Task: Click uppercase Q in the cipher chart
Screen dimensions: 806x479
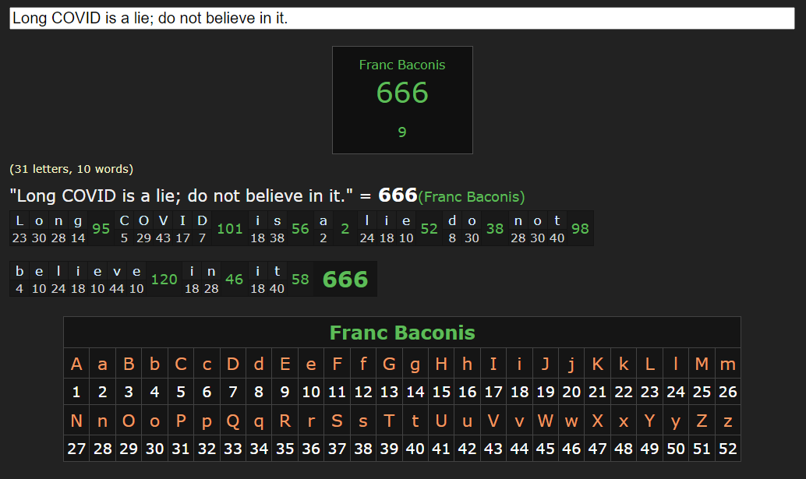Action: click(x=233, y=421)
